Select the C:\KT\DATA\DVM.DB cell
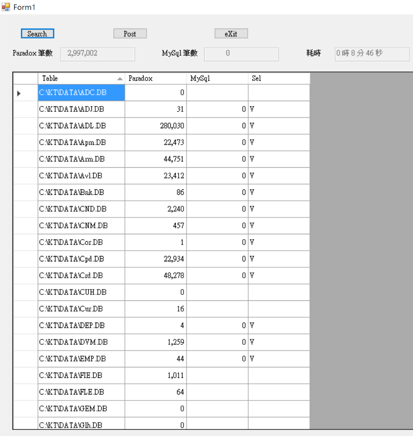Viewport: 413px width, 436px height. pos(81,342)
